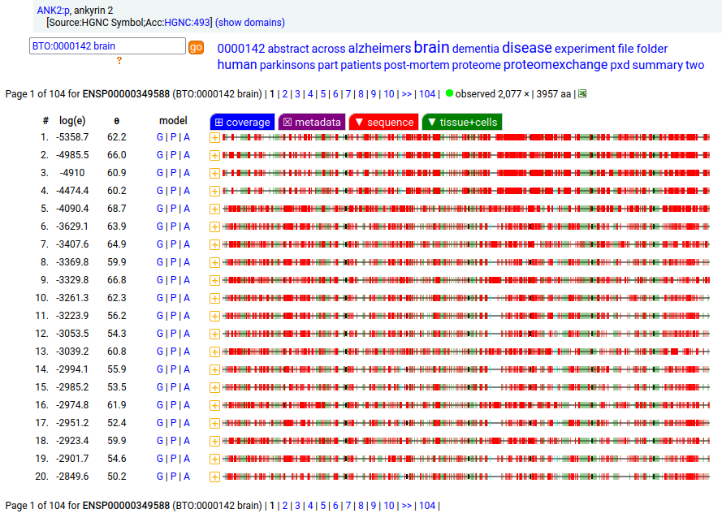
Task: Click the 'post-mortem' keyword in tag cloud
Action: point(417,66)
